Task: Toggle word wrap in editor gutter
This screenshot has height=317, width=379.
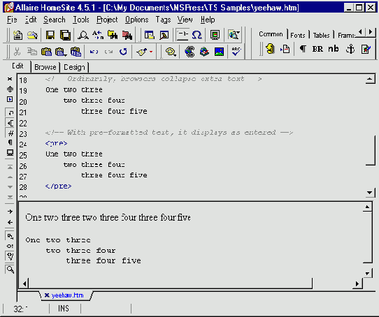Action: (10, 112)
